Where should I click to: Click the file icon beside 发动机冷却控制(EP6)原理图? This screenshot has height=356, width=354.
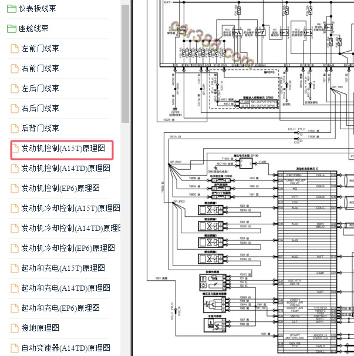click(x=15, y=248)
